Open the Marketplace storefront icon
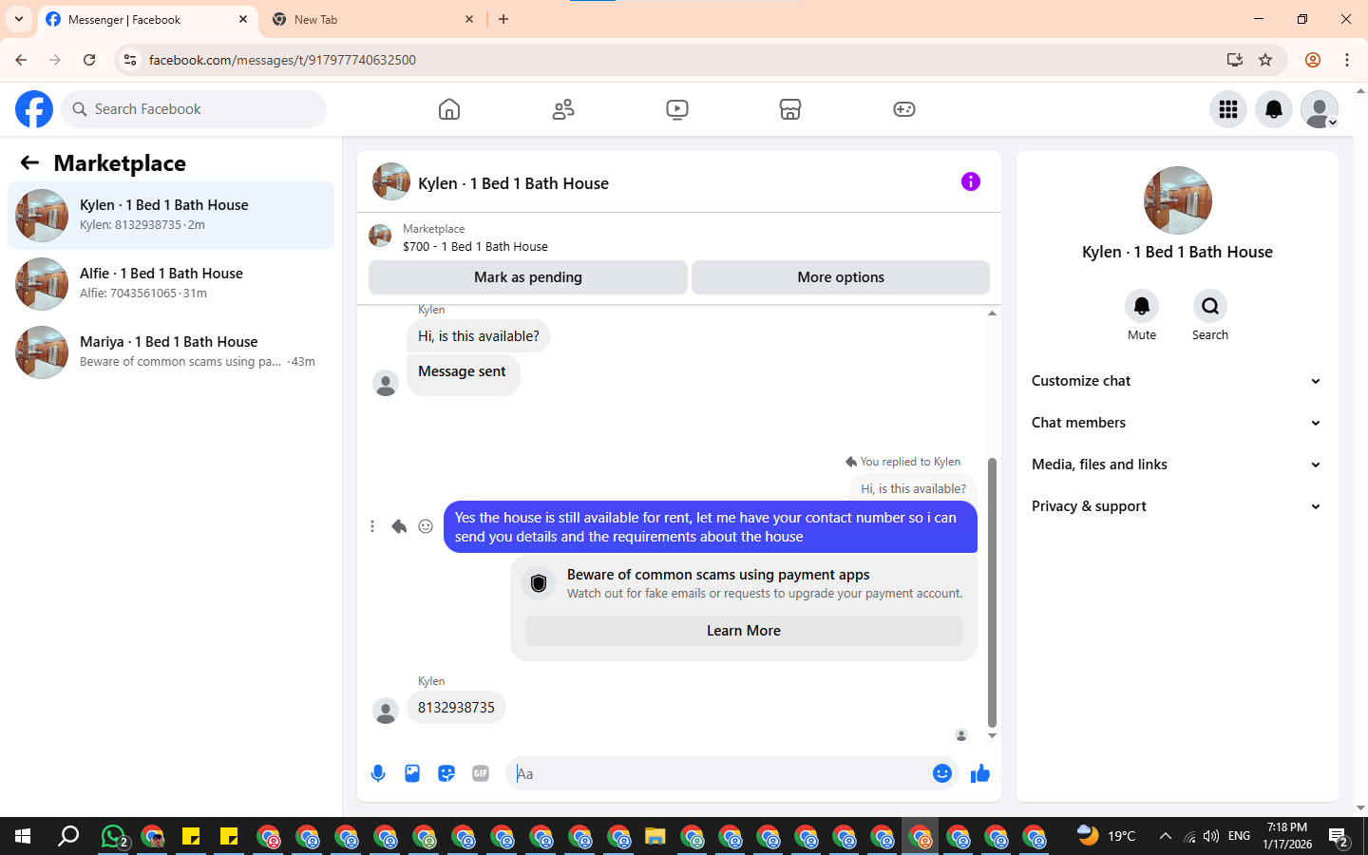 pyautogui.click(x=790, y=109)
